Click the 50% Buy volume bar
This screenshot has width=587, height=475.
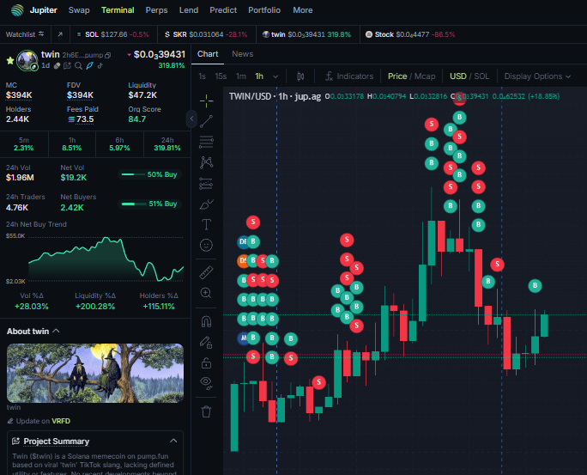pos(149,174)
